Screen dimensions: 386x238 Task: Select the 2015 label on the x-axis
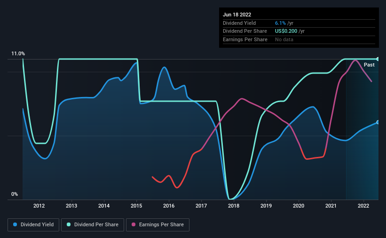point(136,206)
